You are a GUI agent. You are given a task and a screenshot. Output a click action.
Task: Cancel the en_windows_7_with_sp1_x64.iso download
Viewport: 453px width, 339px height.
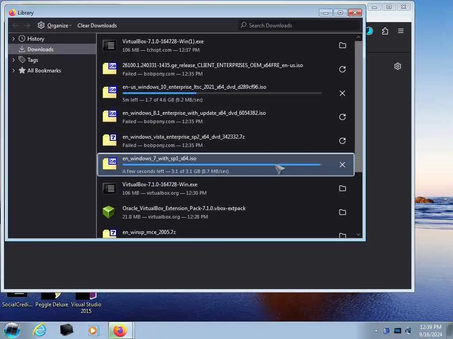342,165
